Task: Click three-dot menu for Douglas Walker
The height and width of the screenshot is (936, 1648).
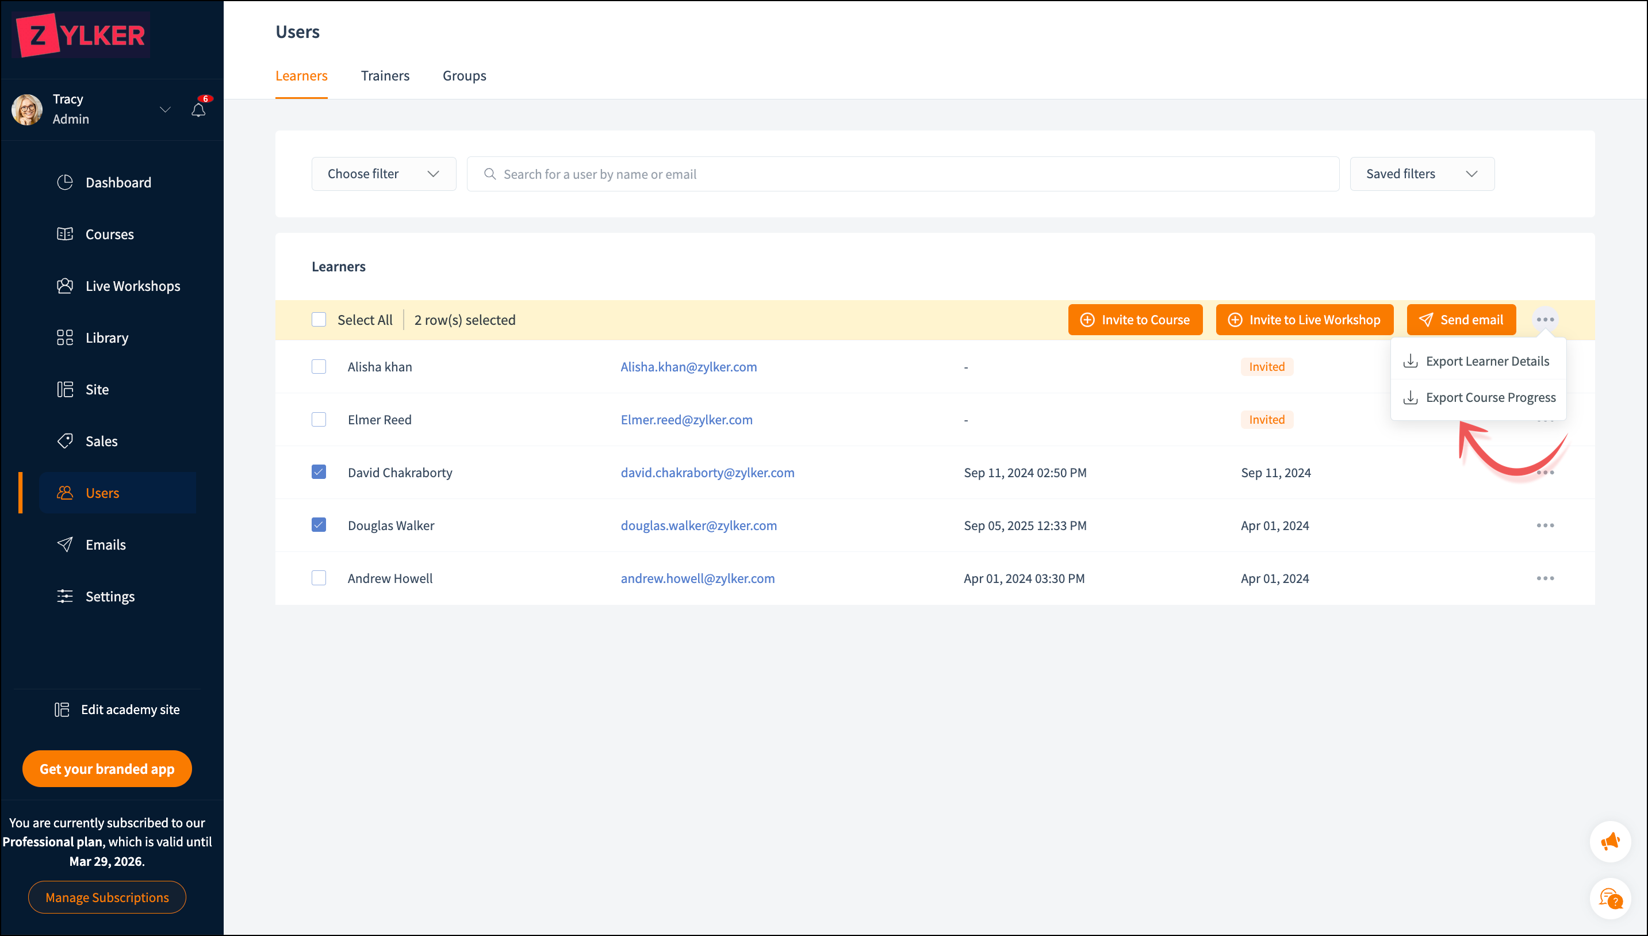Action: 1544,525
